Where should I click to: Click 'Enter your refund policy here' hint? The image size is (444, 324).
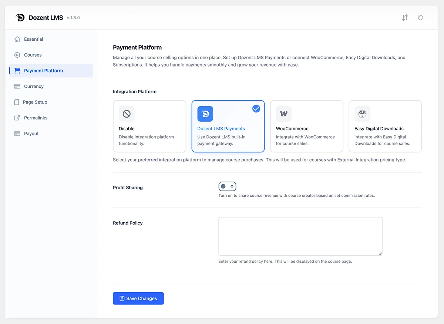click(285, 261)
